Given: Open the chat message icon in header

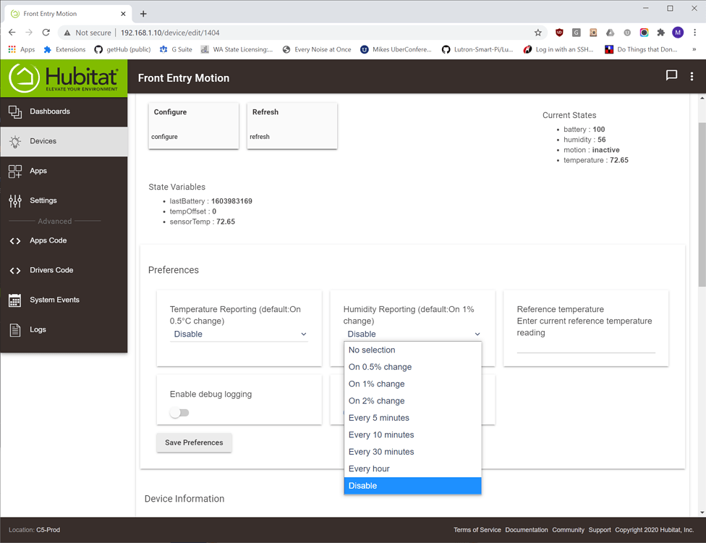Looking at the screenshot, I should [x=671, y=76].
